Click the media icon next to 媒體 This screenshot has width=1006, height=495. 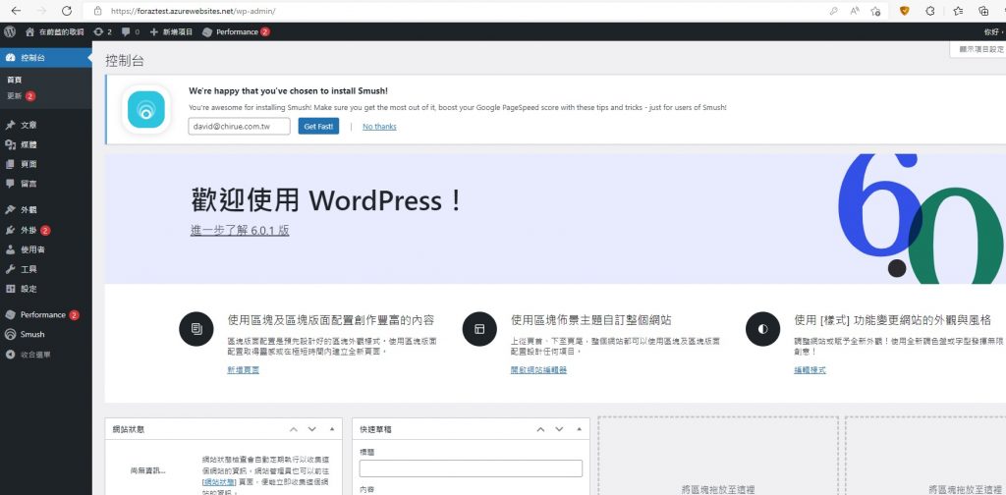[x=10, y=145]
